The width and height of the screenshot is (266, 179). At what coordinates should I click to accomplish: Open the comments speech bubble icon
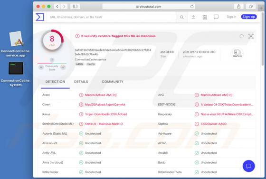coord(216,17)
